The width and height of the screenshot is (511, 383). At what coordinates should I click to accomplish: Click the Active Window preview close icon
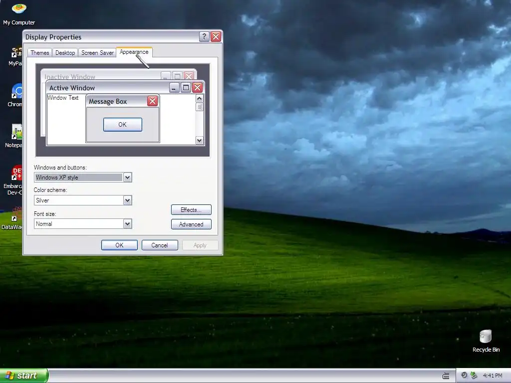[197, 88]
